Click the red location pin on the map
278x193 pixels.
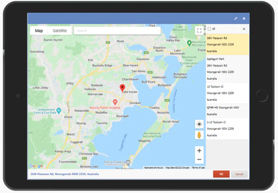(x=122, y=88)
